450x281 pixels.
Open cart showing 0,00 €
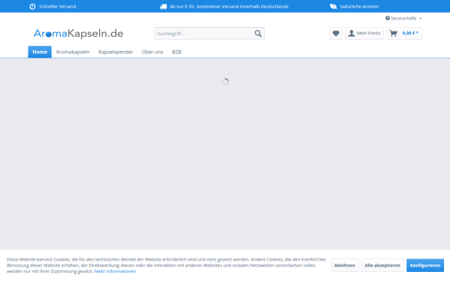click(404, 33)
